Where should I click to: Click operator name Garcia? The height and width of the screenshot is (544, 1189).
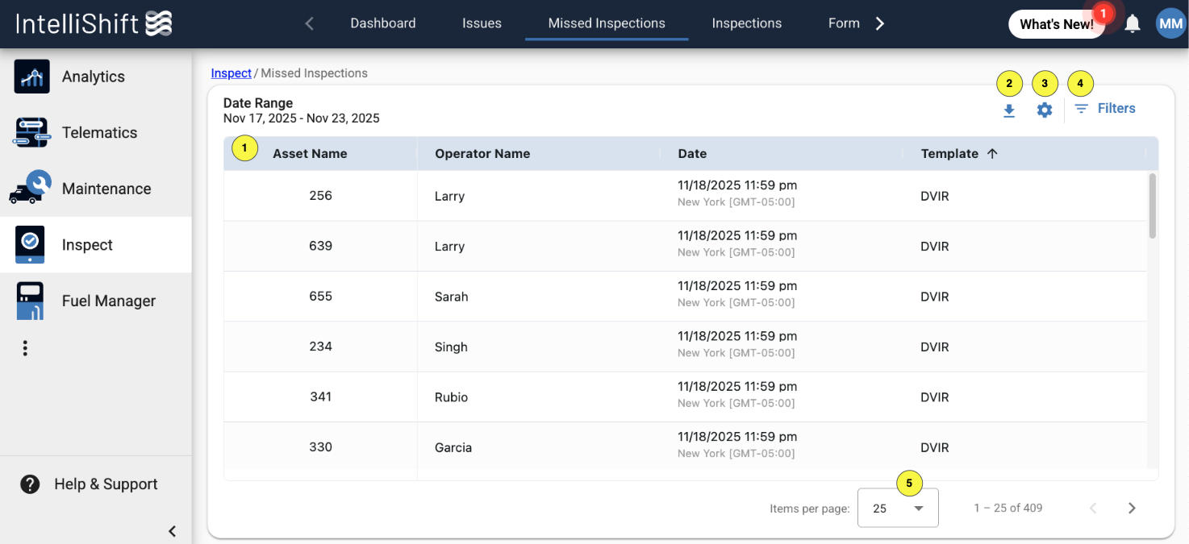click(x=453, y=447)
